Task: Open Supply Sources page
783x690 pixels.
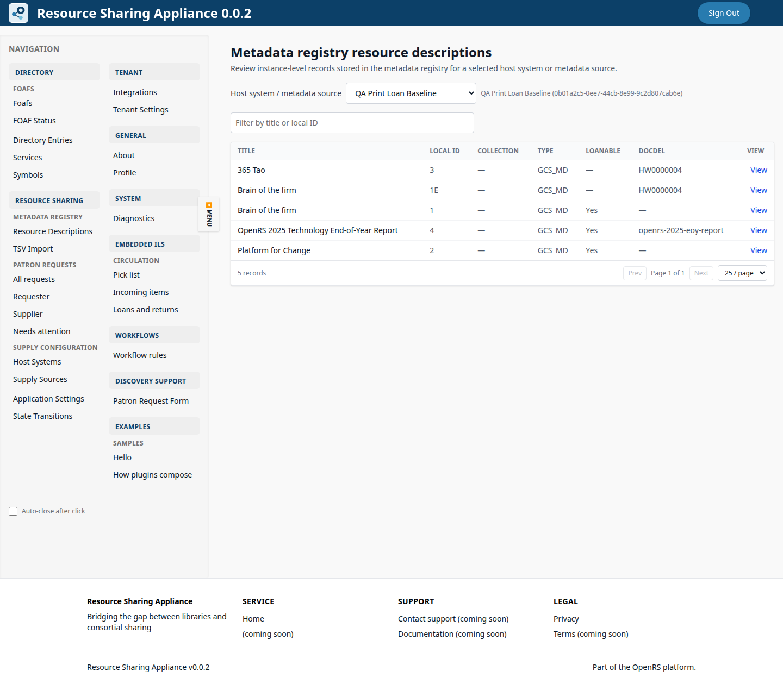Action: point(40,379)
